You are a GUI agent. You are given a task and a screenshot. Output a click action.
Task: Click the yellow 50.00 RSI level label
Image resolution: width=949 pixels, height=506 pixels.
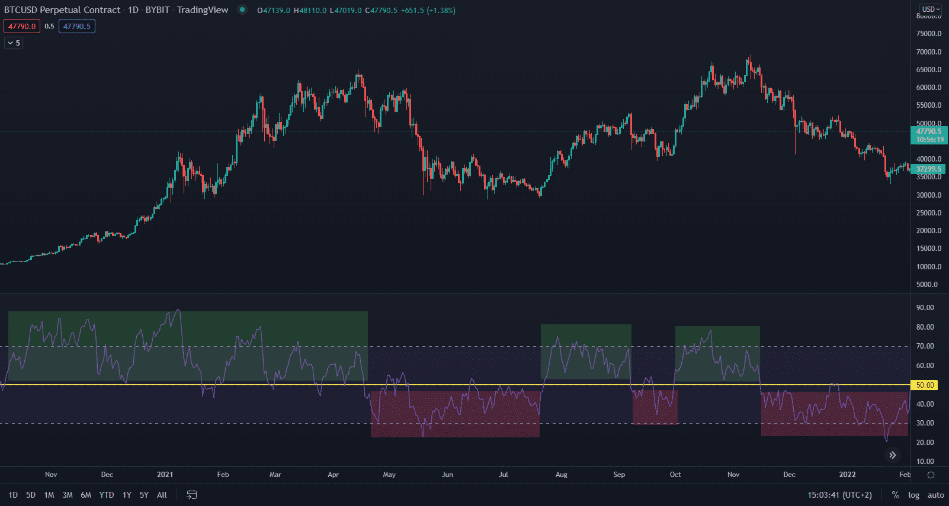point(925,385)
